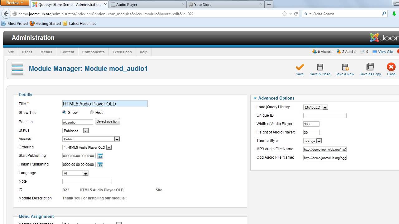Viewport: 399px width, 224px height.
Task: Click into the Position input field
Action: click(x=78, y=122)
